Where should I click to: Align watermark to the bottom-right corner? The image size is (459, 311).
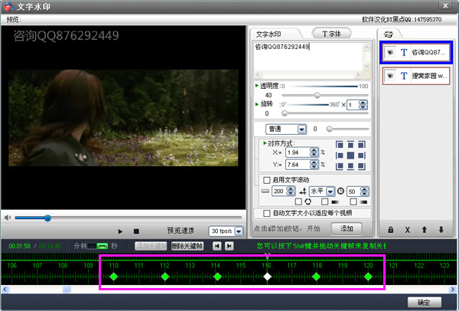point(362,166)
